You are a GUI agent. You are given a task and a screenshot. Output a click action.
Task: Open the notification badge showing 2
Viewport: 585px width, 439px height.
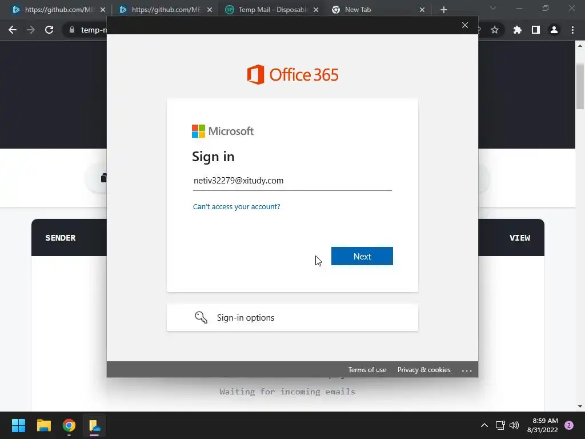click(569, 425)
